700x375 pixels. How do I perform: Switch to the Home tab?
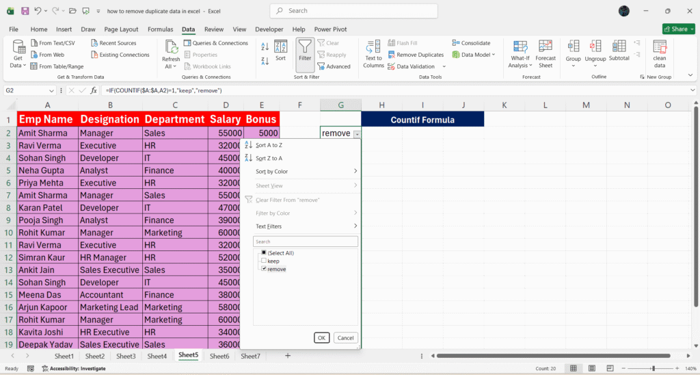coord(39,29)
